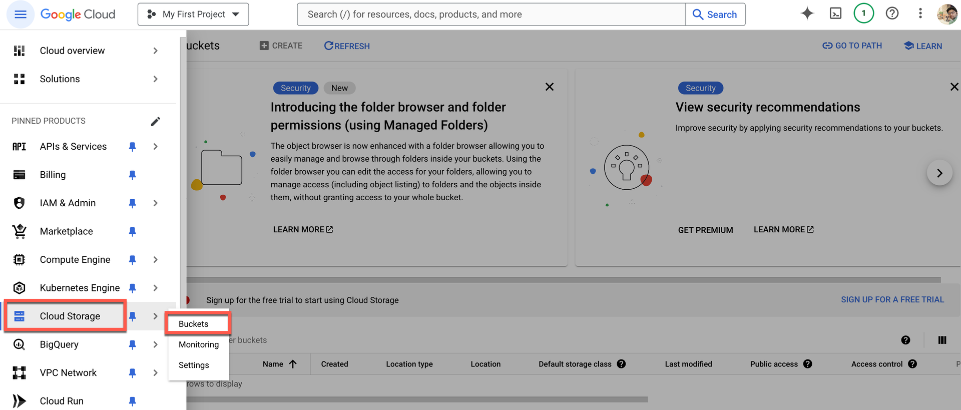Open the help question mark icon
Viewport: 961px width, 410px height.
point(892,14)
